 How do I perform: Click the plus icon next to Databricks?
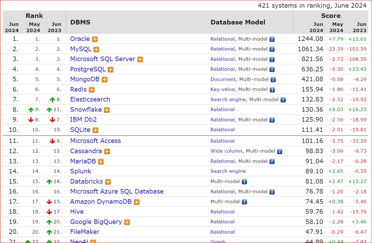click(108, 182)
